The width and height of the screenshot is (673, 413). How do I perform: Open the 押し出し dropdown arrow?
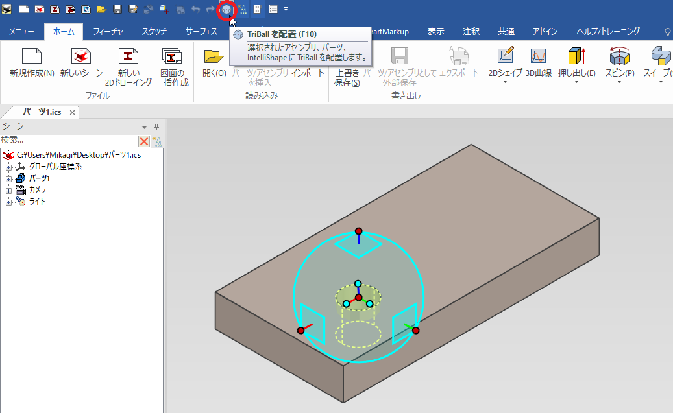pyautogui.click(x=576, y=83)
